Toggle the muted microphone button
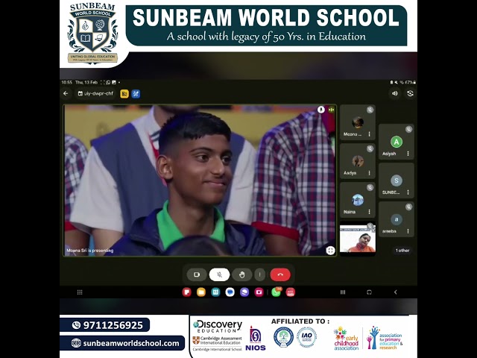 pyautogui.click(x=219, y=274)
